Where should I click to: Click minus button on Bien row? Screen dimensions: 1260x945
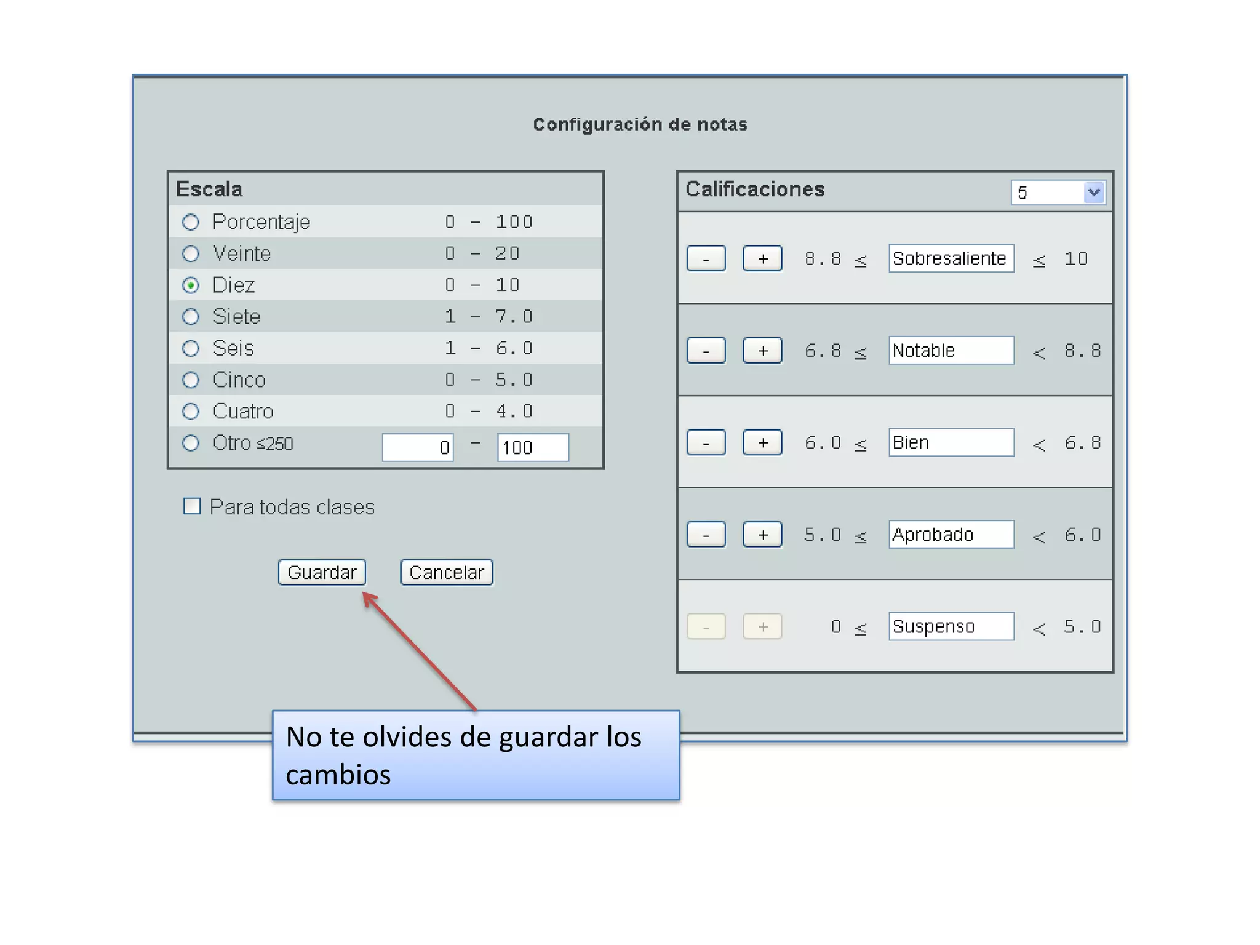(706, 442)
